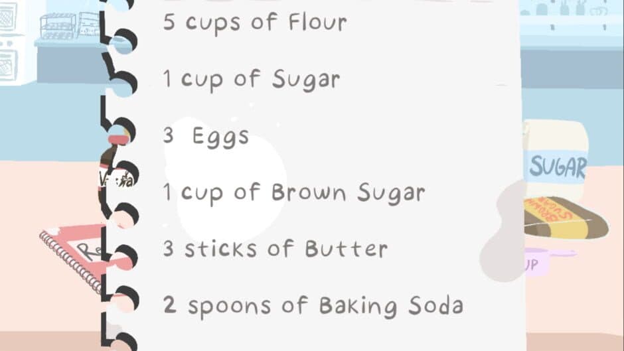This screenshot has width=624, height=351.
Task: Select "2 spoons of Baking Soda" ingredient
Action: [313, 306]
